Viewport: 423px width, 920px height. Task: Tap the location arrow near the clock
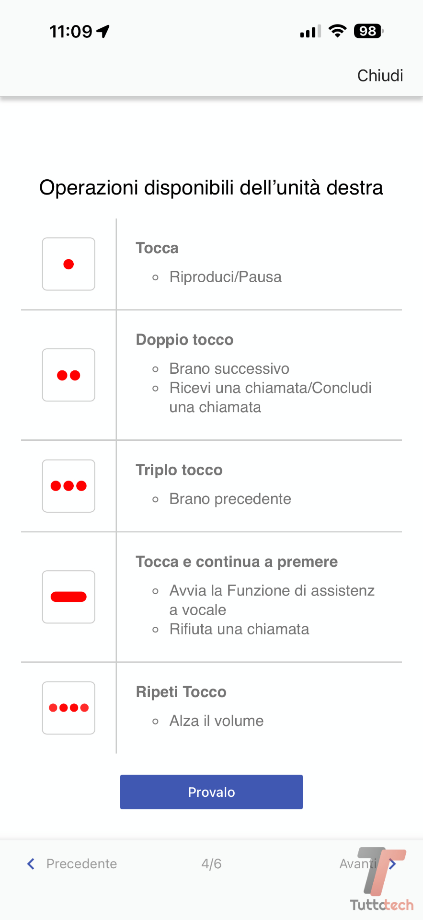pos(103,32)
